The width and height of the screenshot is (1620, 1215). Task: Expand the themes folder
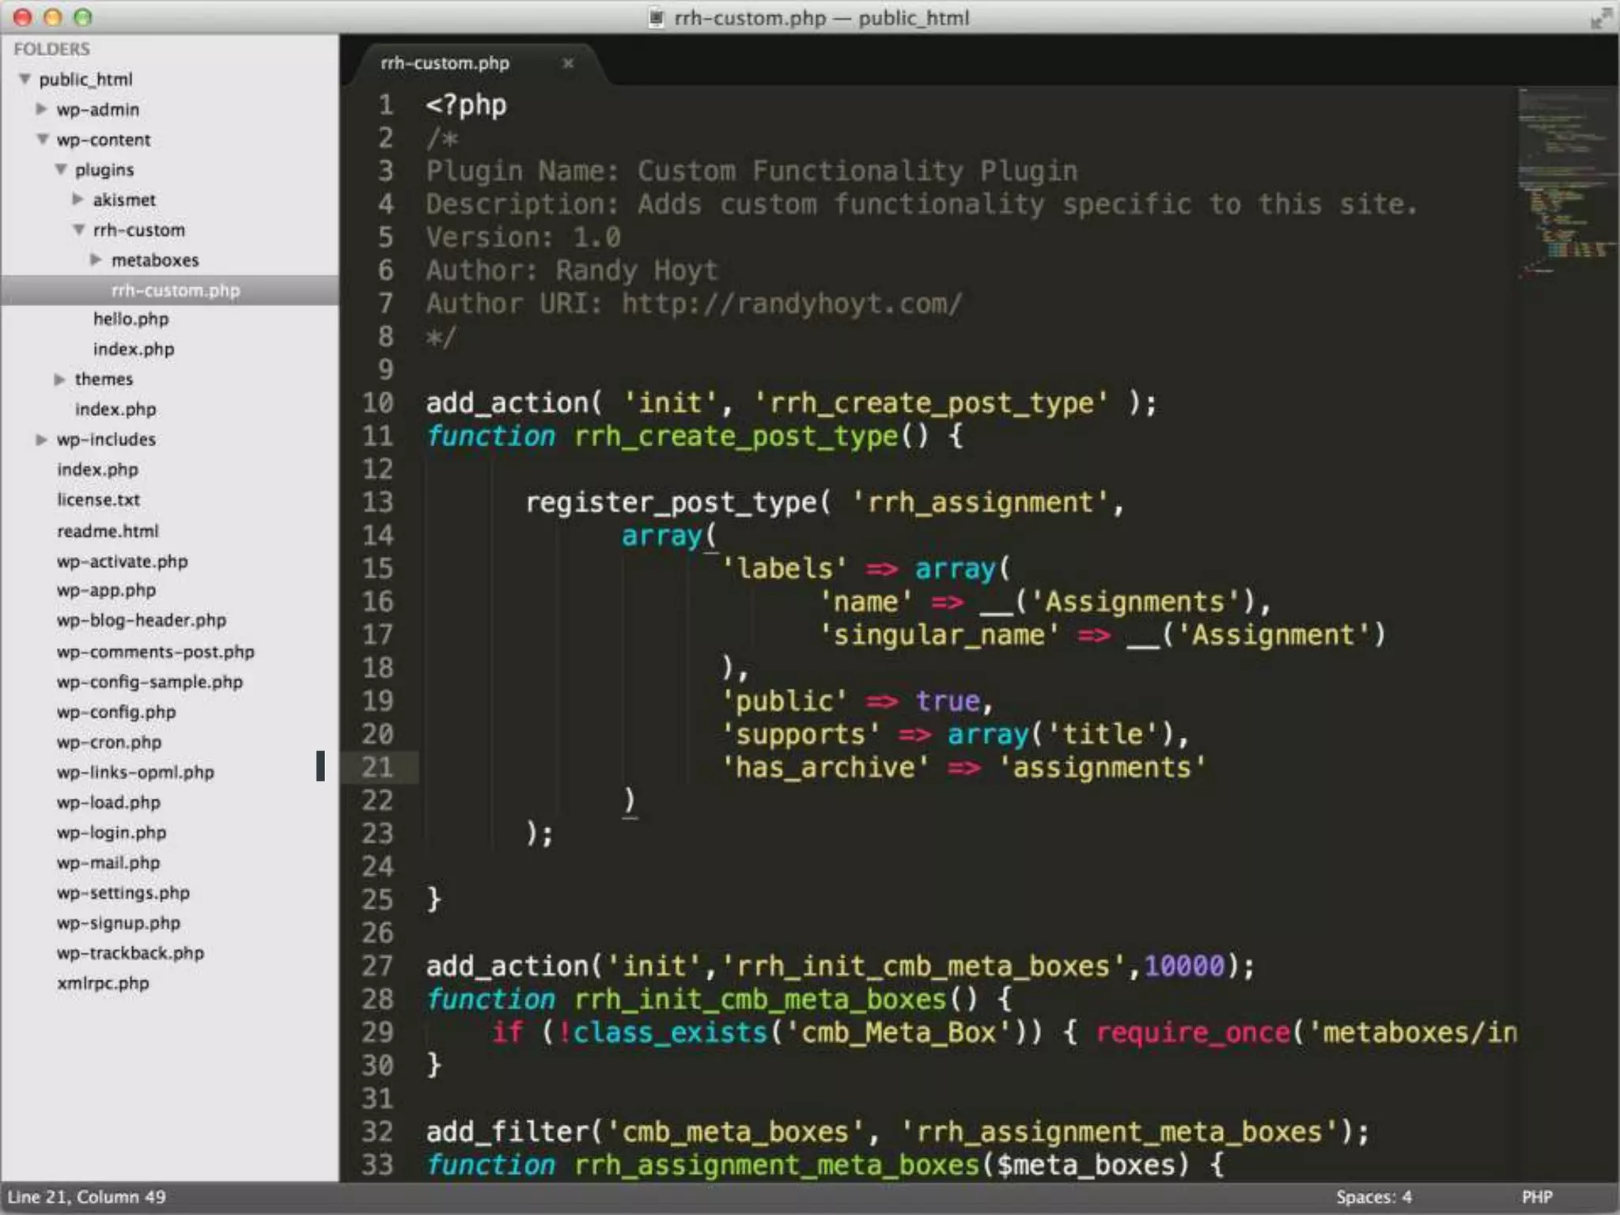(59, 380)
